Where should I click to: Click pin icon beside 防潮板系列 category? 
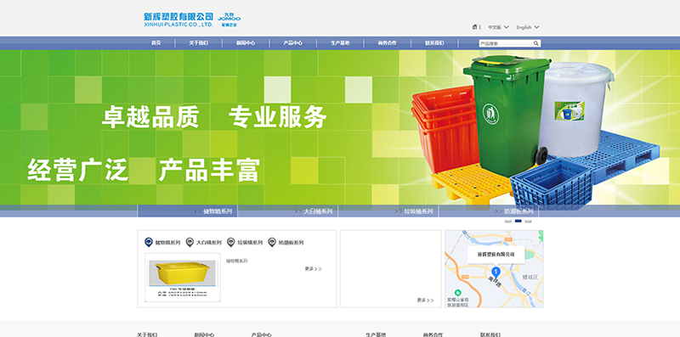271,242
